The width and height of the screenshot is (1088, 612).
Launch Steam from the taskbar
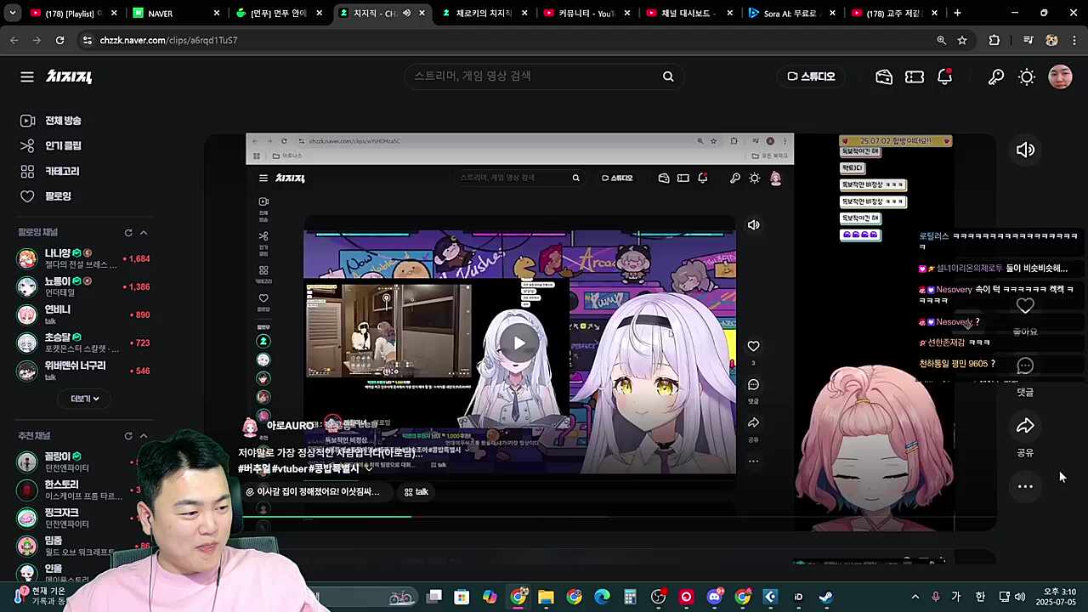[x=825, y=597]
